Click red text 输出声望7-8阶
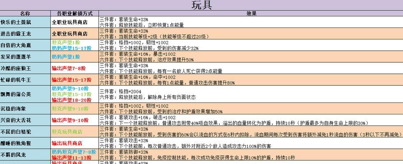The height and width of the screenshot is (164, 403). pyautogui.click(x=69, y=68)
